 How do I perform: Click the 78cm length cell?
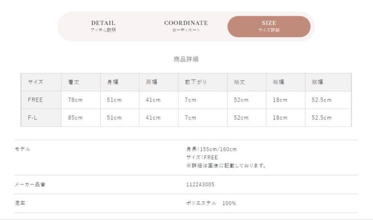pos(75,100)
